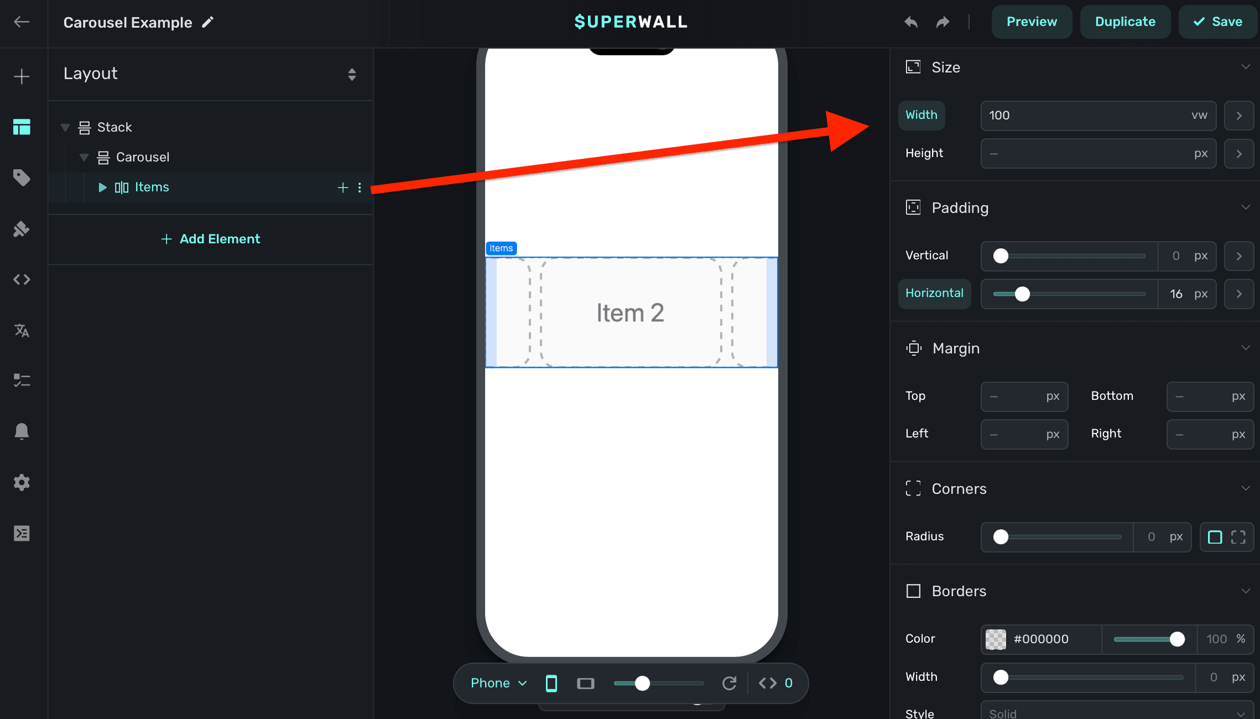Click the undo arrow icon
Image resolution: width=1260 pixels, height=719 pixels.
[x=911, y=22]
